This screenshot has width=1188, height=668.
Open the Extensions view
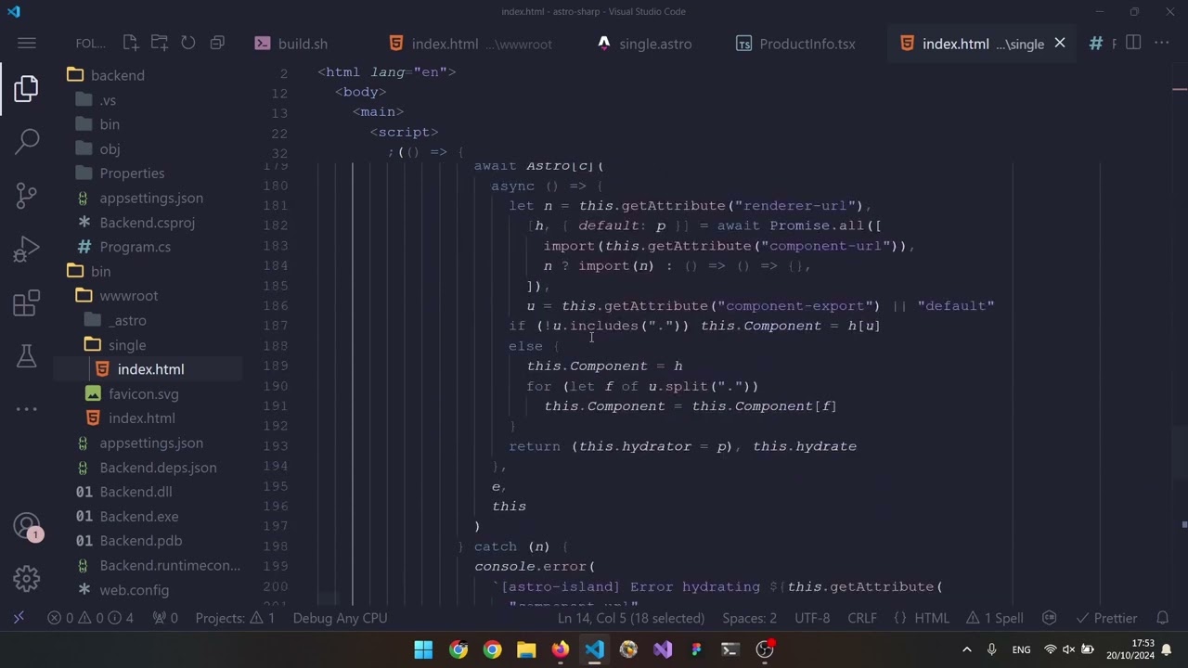(26, 302)
